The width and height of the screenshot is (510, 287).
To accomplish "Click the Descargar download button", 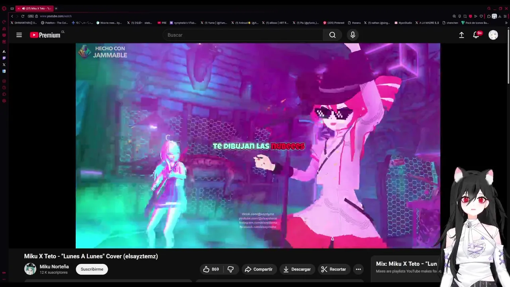I will [x=297, y=269].
